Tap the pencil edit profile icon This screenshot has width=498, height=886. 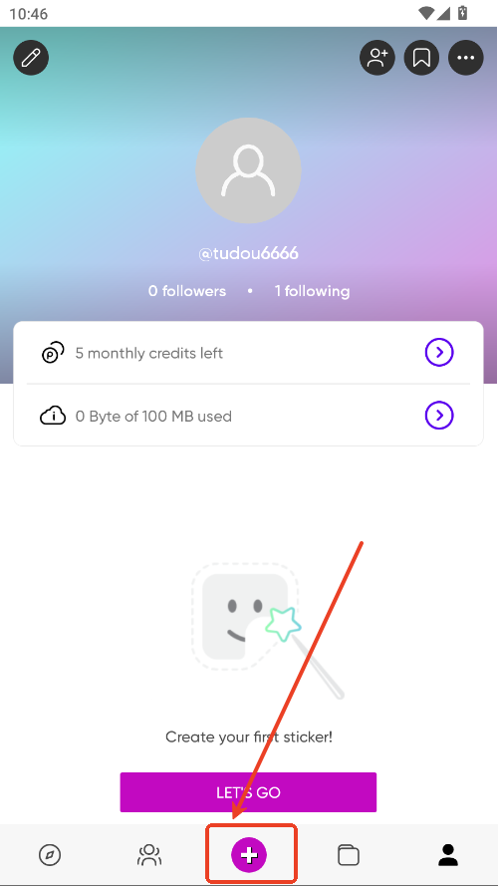[x=31, y=58]
